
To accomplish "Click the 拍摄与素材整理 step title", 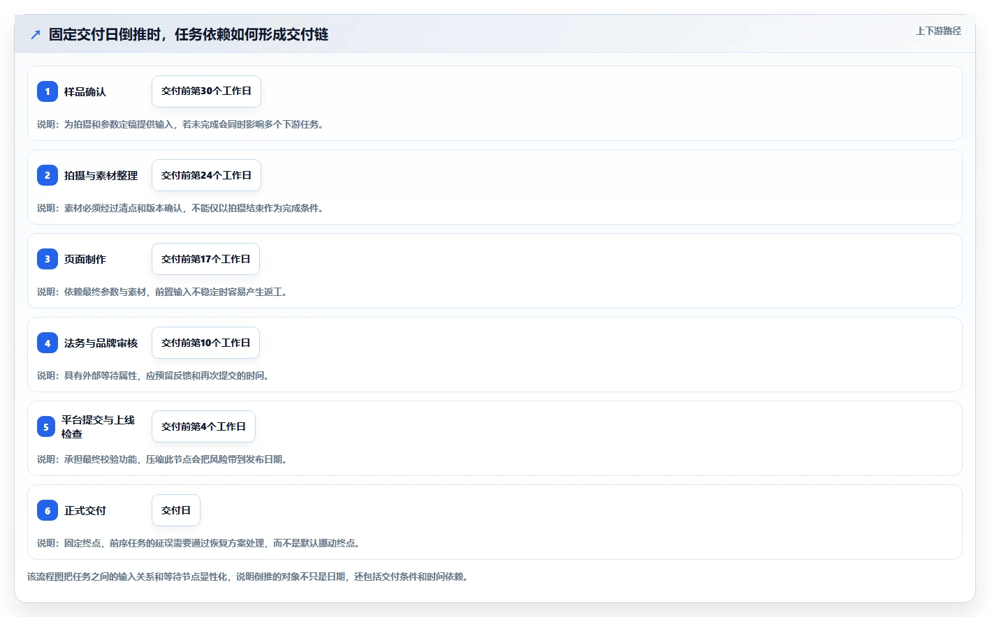I will point(101,175).
